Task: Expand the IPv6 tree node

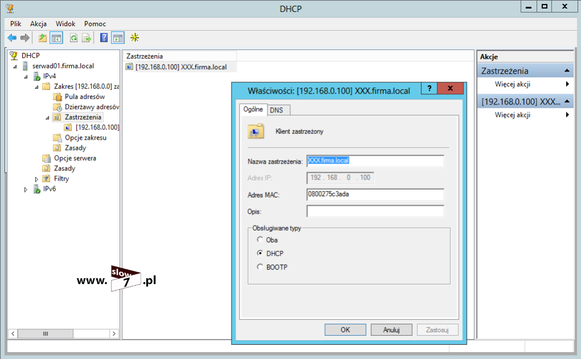Action: (26, 189)
